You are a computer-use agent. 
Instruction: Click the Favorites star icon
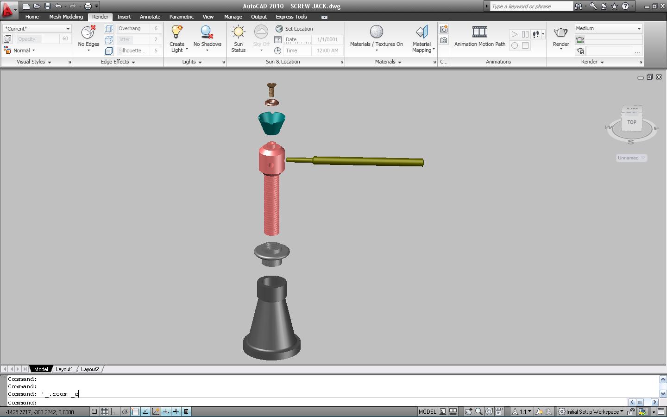[x=614, y=6]
